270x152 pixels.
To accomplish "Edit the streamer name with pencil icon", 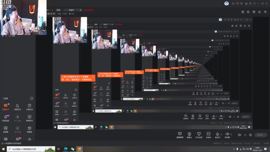I will [x=54, y=14].
